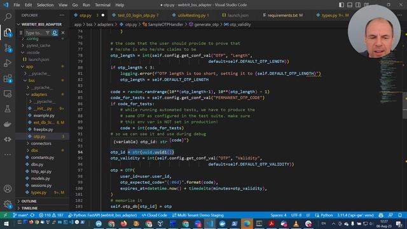Collapse the bss folder
This screenshot has width=407, height=229.
click(x=31, y=81)
